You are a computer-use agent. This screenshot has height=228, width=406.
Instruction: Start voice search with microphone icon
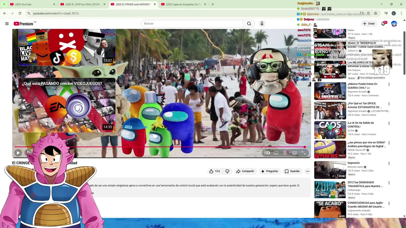tap(262, 23)
